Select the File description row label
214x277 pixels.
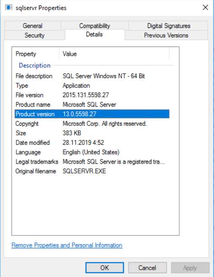click(x=34, y=76)
